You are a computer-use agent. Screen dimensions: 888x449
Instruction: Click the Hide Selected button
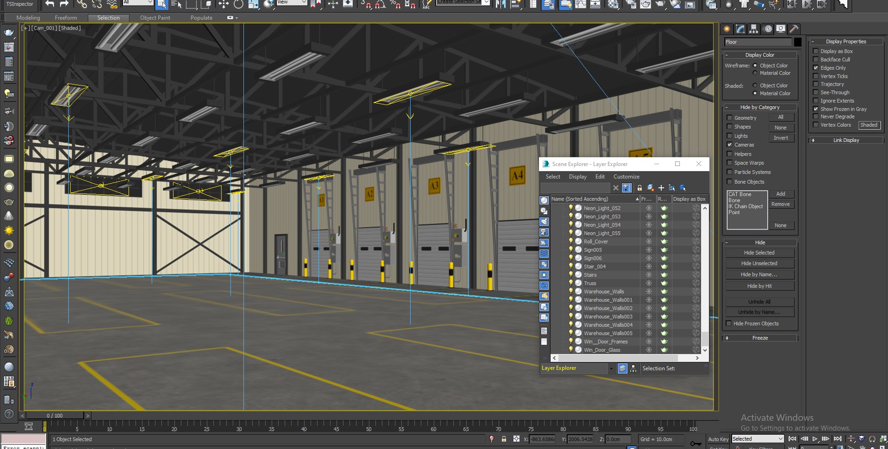click(x=759, y=253)
